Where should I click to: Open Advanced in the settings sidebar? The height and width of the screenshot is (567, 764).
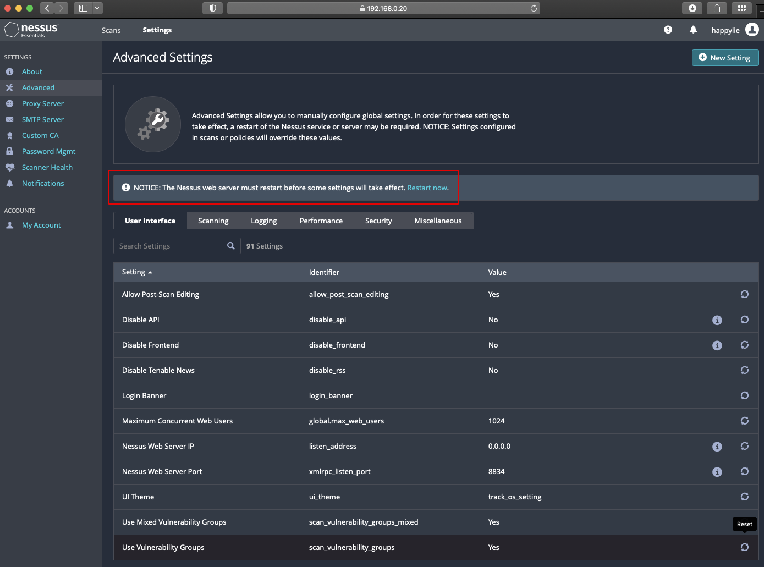(38, 87)
